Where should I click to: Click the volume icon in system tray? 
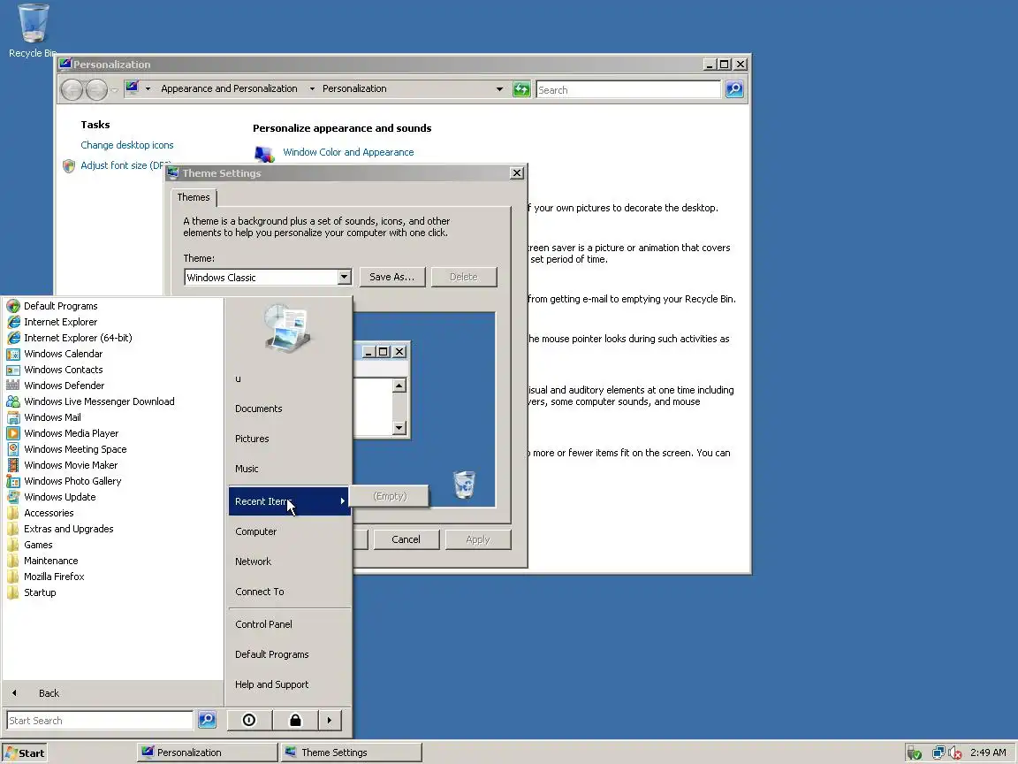point(955,753)
